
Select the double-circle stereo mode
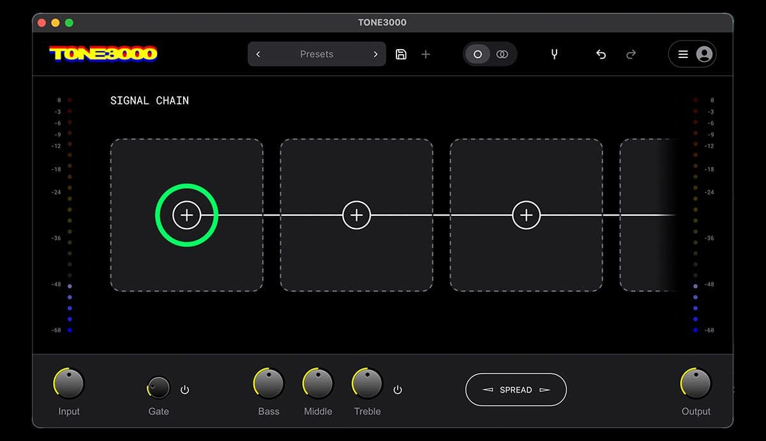pos(502,54)
